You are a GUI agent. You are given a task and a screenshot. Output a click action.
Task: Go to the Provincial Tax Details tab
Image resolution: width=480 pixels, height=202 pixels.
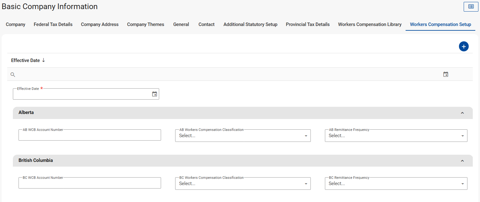coord(308,24)
